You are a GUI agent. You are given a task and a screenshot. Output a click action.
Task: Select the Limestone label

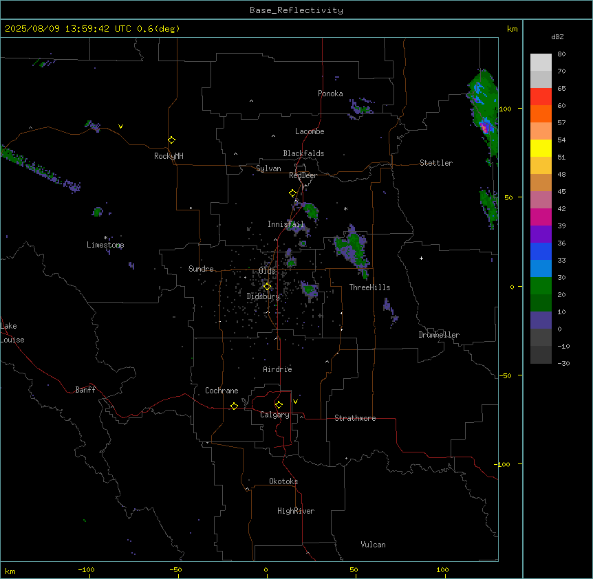[105, 245]
